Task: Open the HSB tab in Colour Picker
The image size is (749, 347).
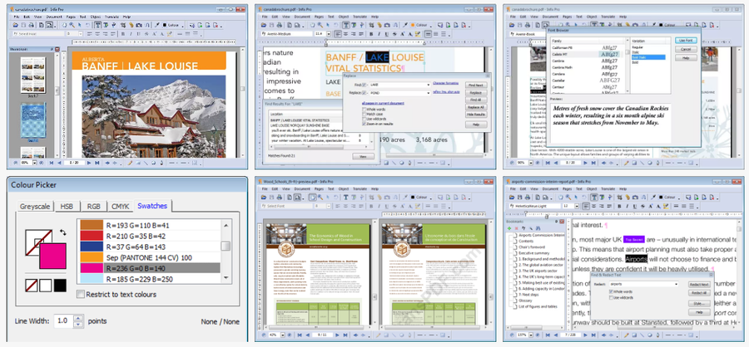Action: 66,205
